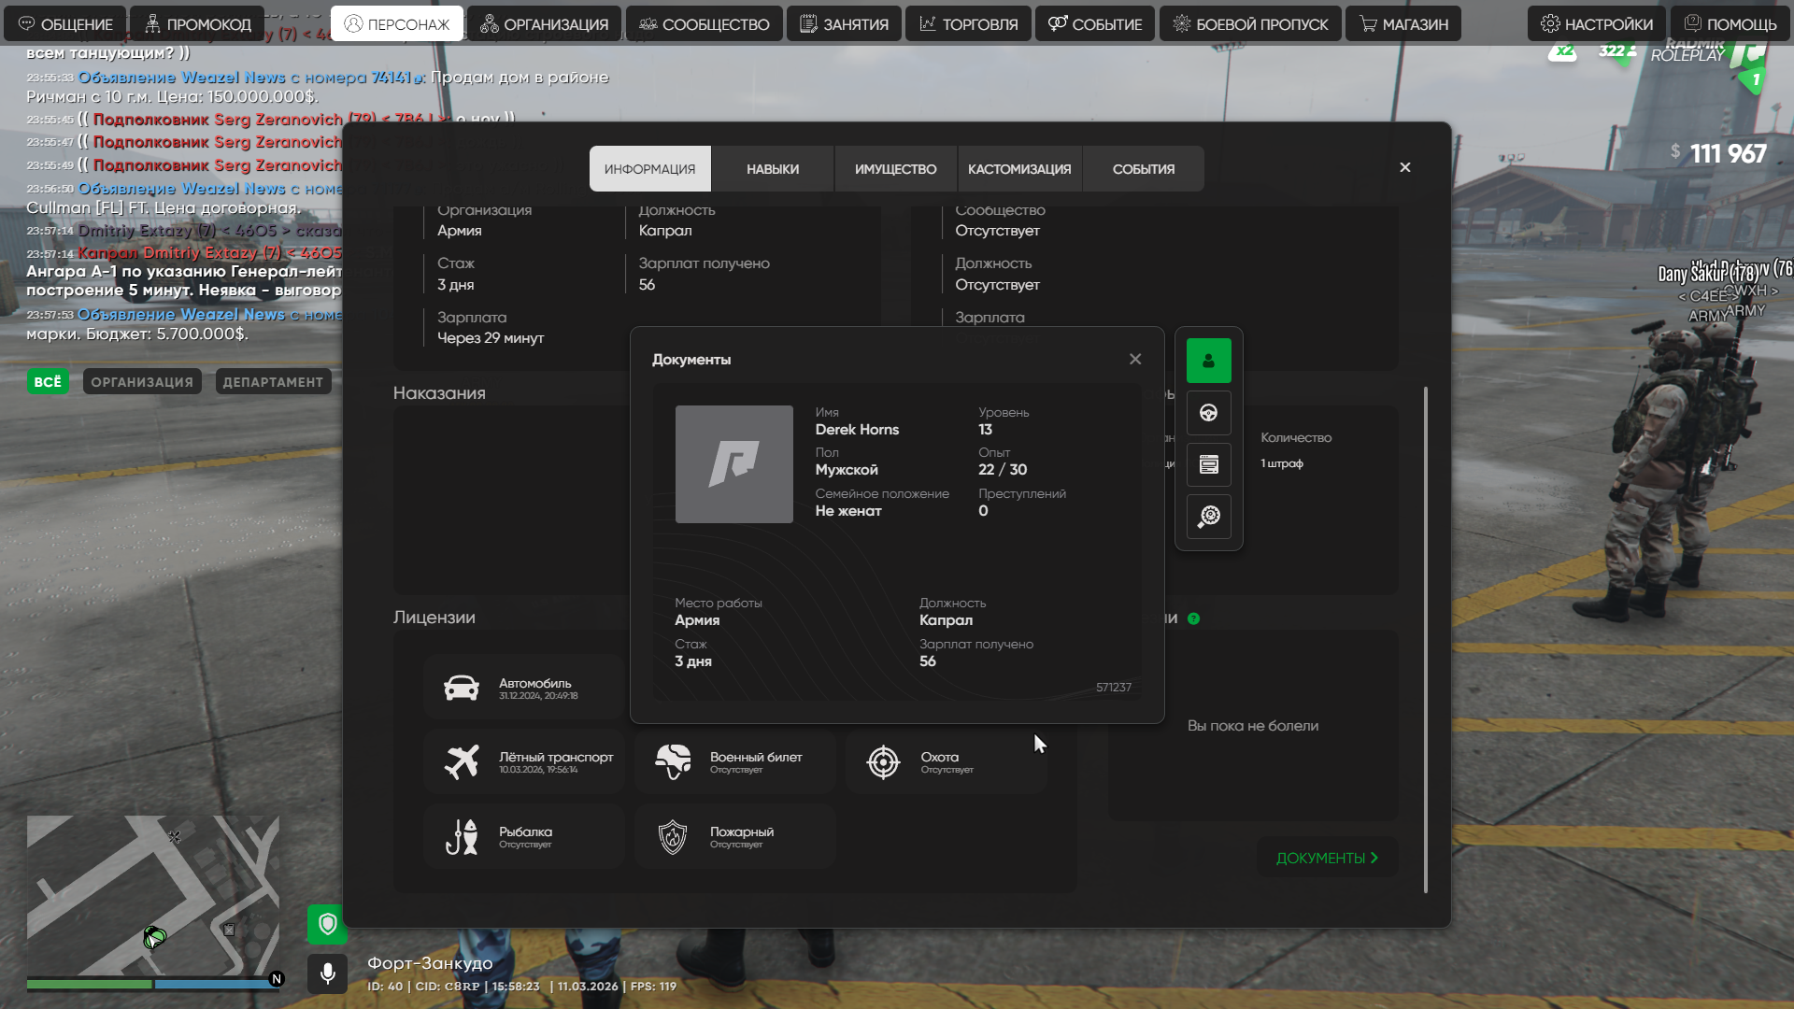
Task: Open the МАГАЗИН top menu button
Action: 1403,24
